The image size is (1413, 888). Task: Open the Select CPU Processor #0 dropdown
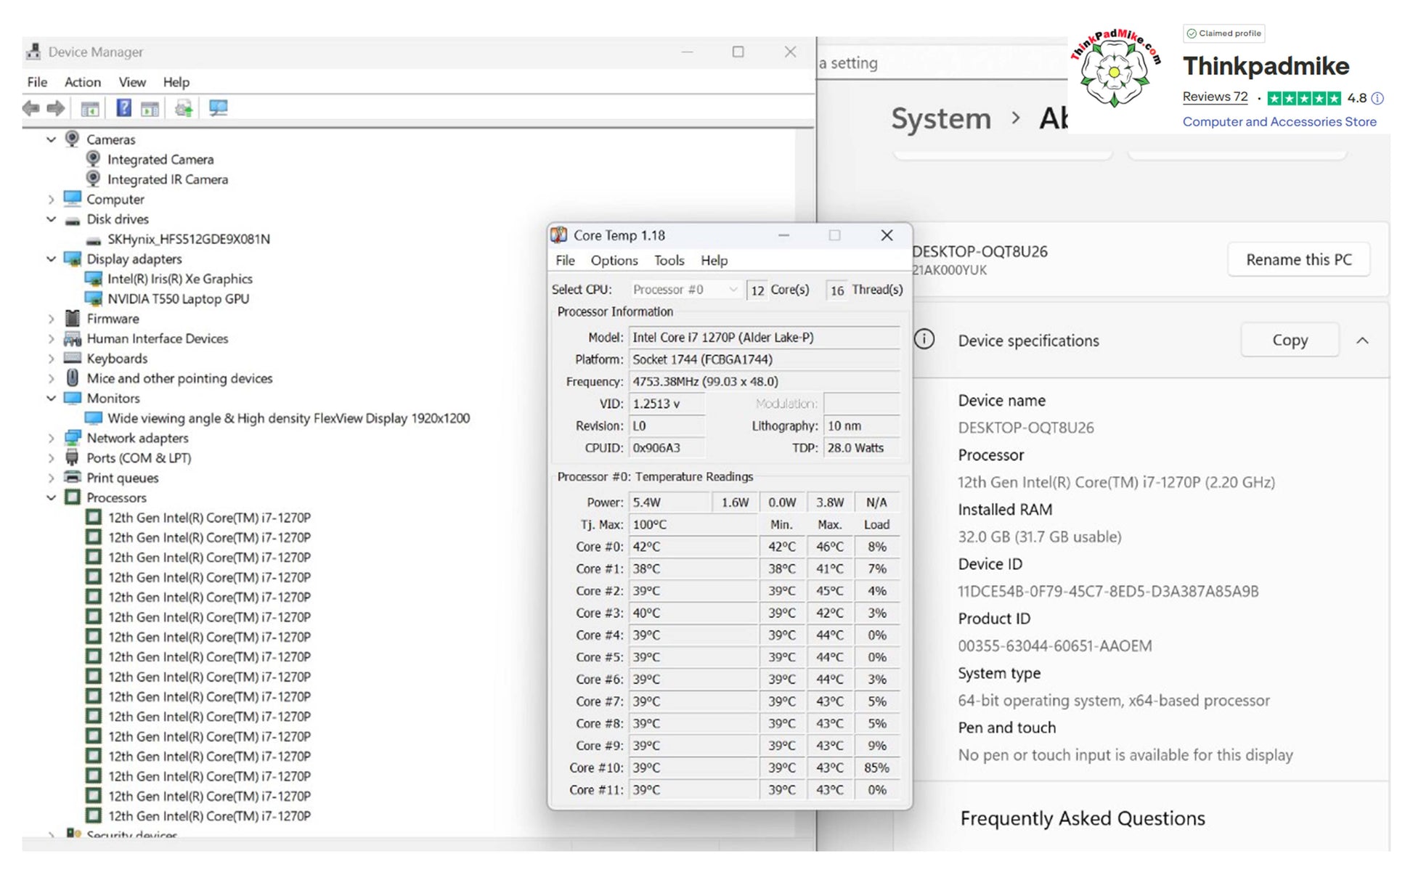click(685, 290)
